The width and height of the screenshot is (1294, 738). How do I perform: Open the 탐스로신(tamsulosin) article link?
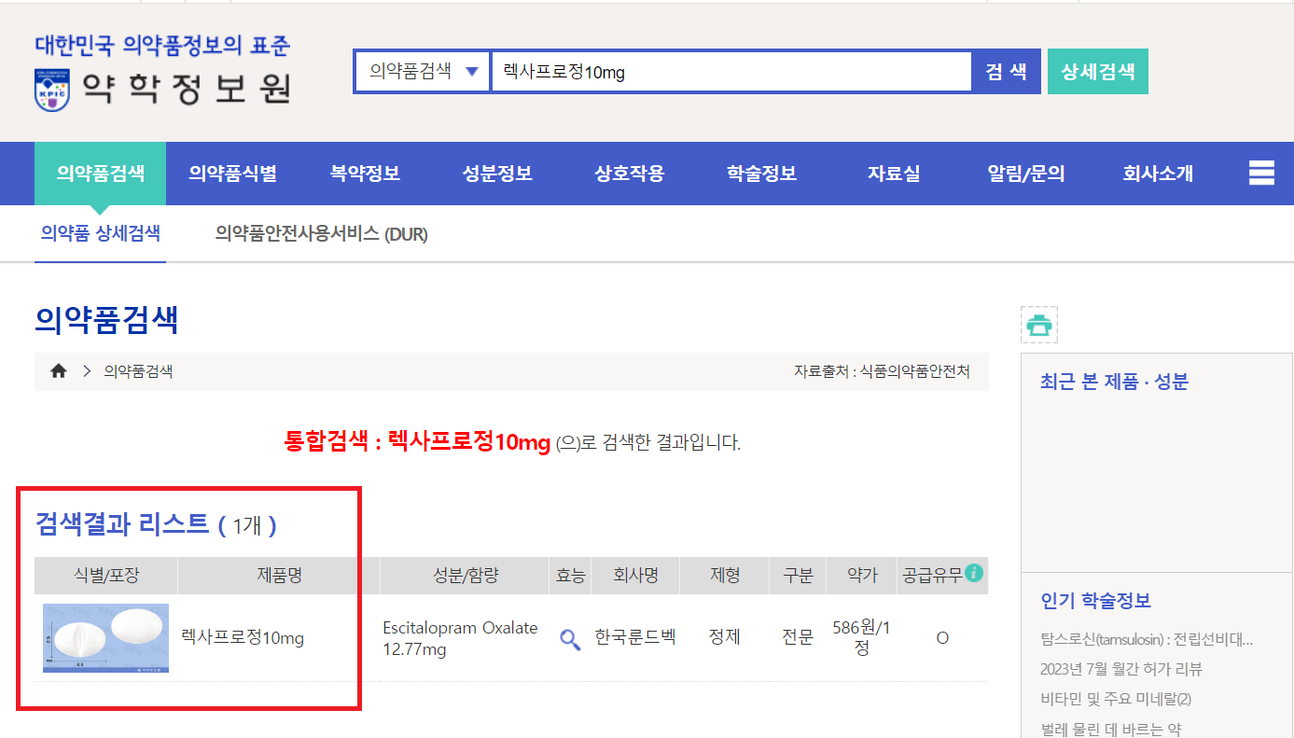click(x=1147, y=639)
